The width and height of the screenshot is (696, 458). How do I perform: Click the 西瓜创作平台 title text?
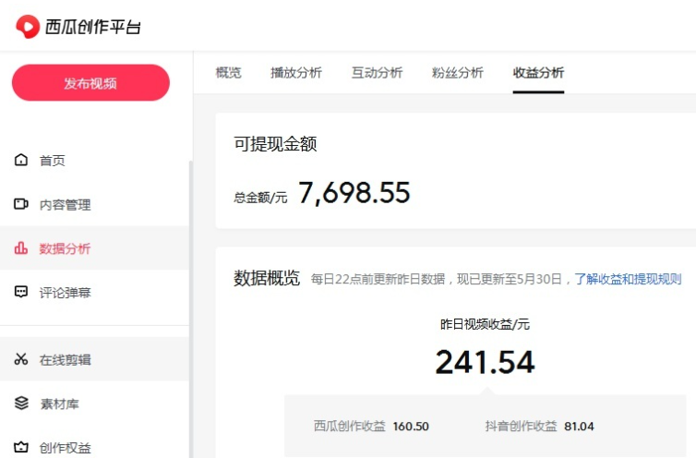pos(93,27)
